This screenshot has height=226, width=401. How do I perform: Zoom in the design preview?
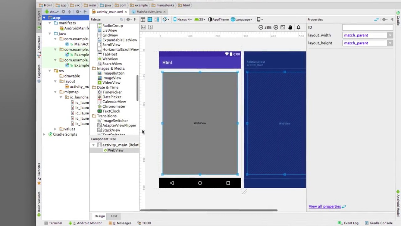point(276,27)
